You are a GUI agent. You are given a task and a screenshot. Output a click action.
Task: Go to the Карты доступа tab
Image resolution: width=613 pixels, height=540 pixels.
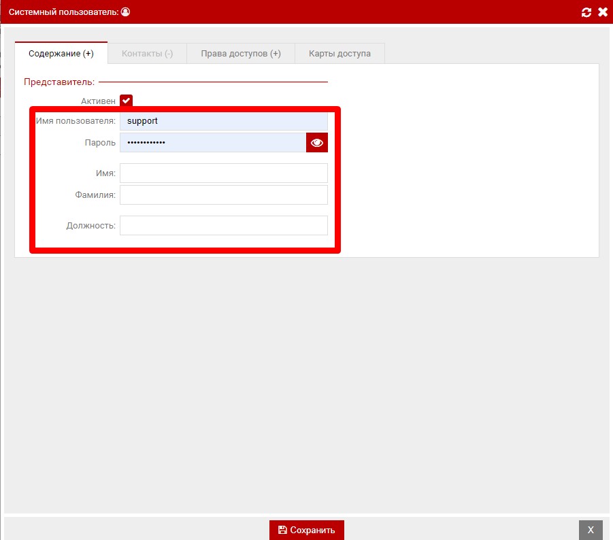click(x=339, y=54)
